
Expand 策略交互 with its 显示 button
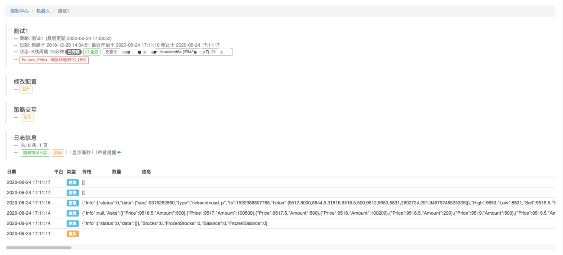pyautogui.click(x=27, y=117)
